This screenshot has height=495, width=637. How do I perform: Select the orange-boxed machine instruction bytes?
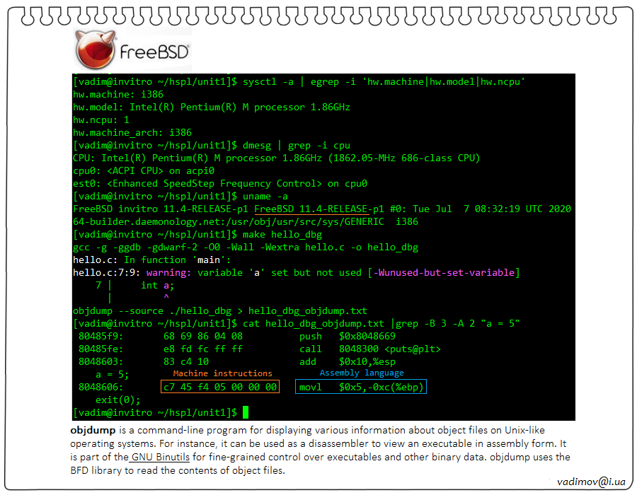220,387
